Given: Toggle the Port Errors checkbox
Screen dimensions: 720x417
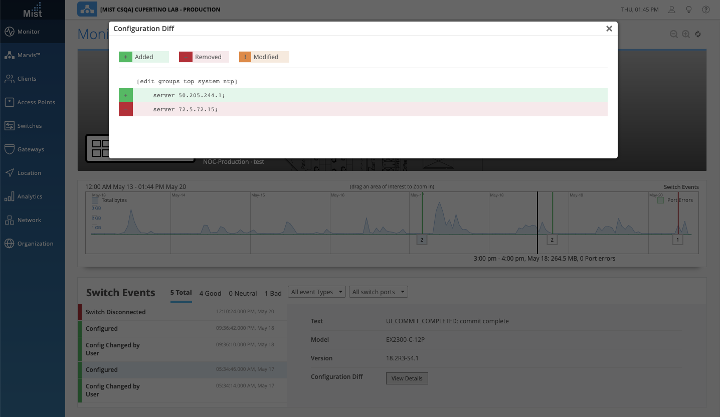Looking at the screenshot, I should 661,200.
